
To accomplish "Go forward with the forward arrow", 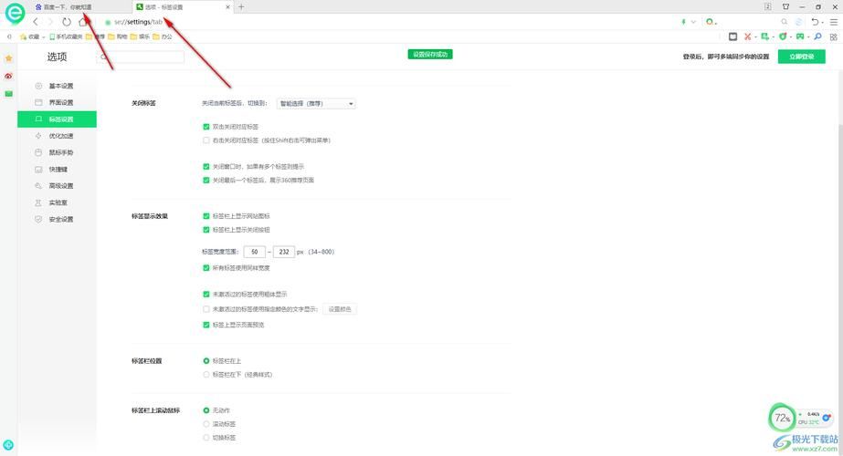I will point(50,22).
